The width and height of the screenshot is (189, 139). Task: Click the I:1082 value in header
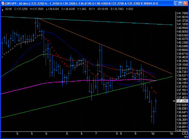coord(130,9)
